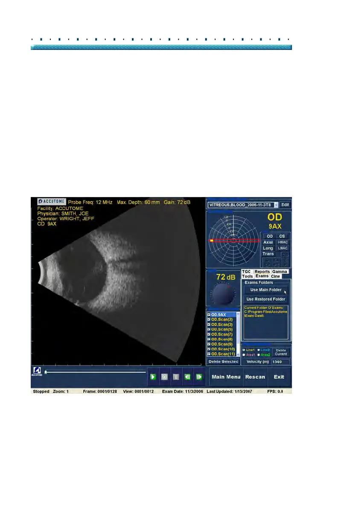Click the scan list scroll-down arrow
Screen dimensions: 338x522
(238, 354)
